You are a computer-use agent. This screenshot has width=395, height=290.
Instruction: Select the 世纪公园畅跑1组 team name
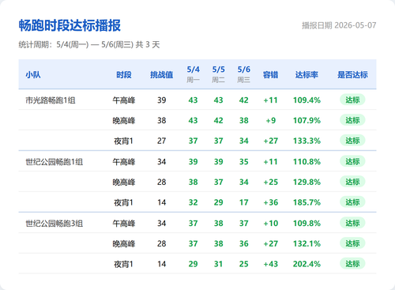(54, 162)
